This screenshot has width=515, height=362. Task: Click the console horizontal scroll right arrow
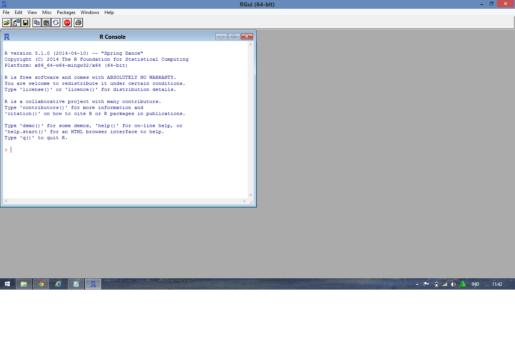(x=244, y=201)
